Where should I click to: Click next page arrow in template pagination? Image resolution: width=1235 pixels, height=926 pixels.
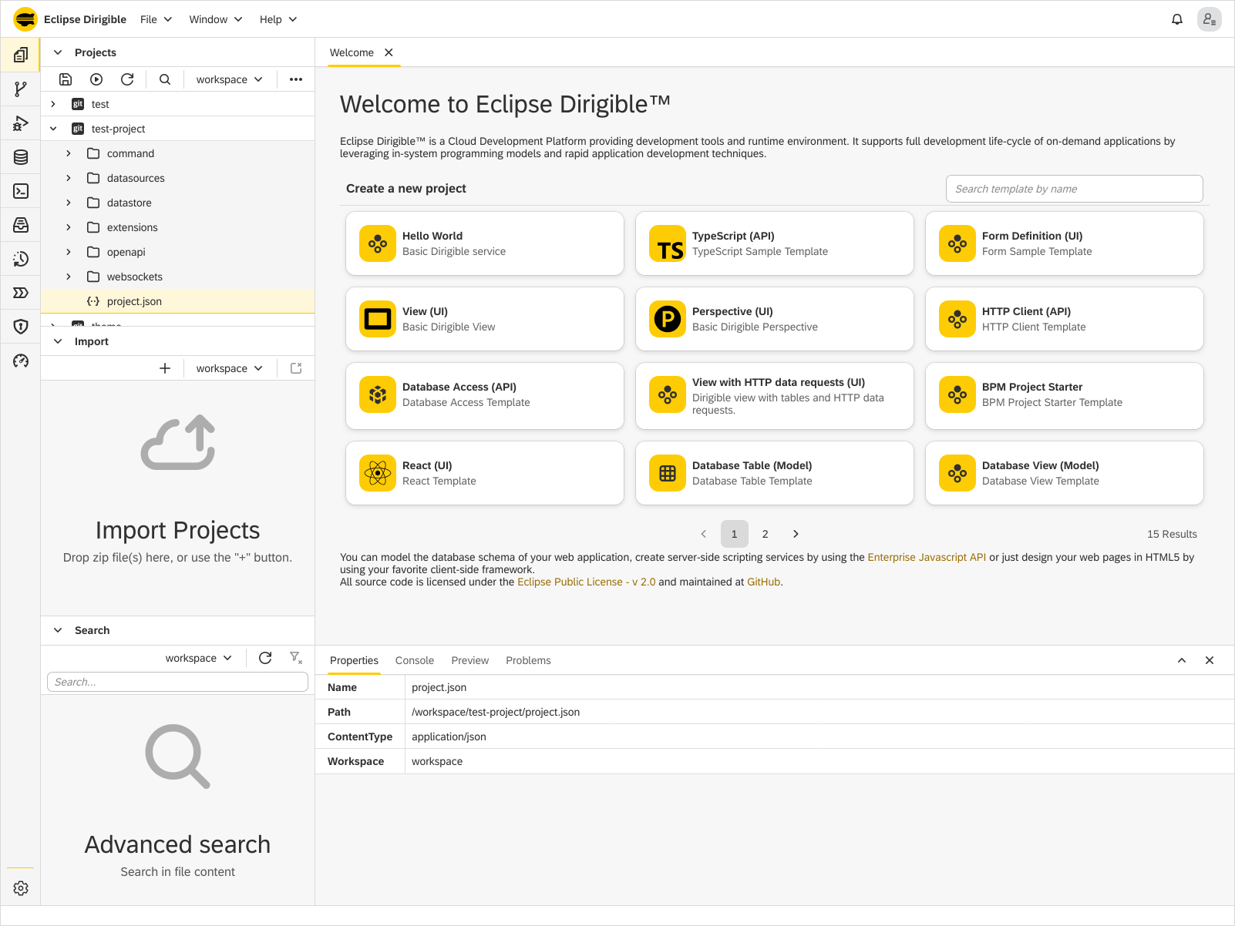point(796,534)
